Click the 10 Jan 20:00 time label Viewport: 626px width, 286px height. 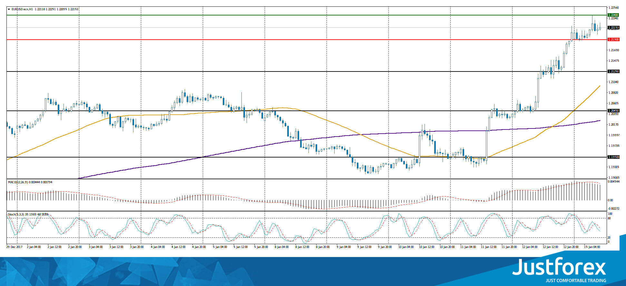pos(447,247)
